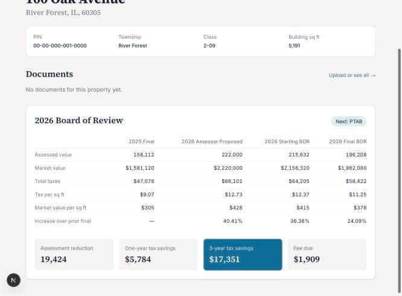
Task: Click assessed value cell 215,632
Action: [x=299, y=155]
